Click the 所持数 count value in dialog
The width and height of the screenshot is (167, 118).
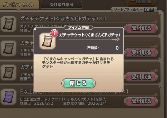(x=117, y=48)
